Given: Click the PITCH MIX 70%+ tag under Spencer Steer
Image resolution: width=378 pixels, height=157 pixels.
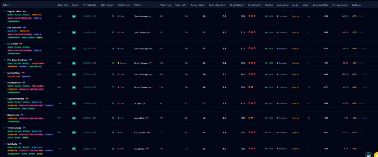Looking at the screenshot, I should click(x=14, y=76).
